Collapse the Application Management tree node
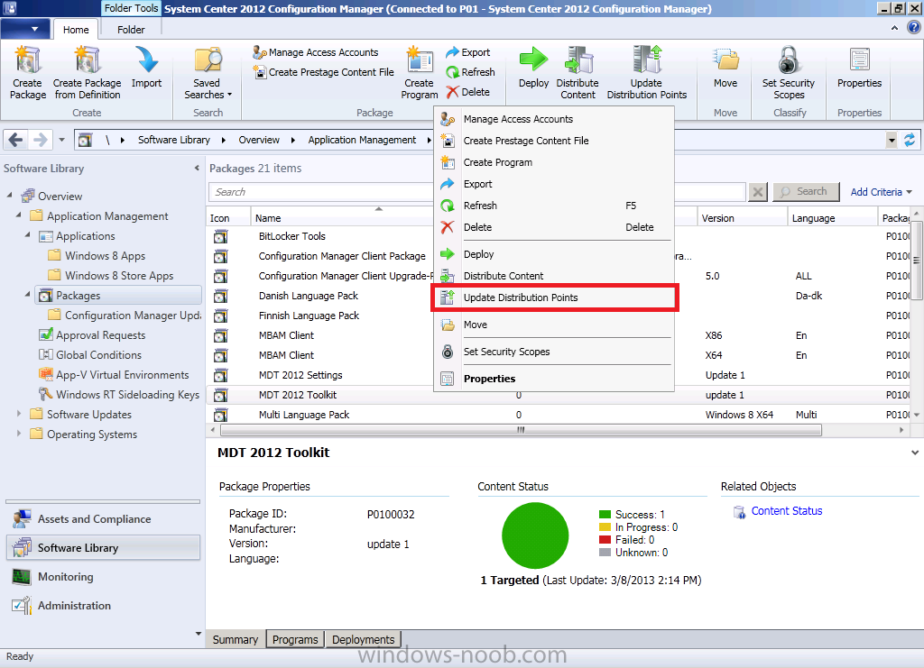The width and height of the screenshot is (924, 668). coord(18,215)
